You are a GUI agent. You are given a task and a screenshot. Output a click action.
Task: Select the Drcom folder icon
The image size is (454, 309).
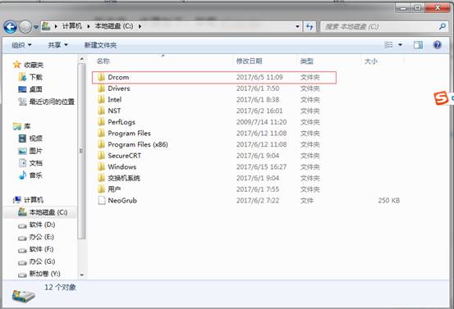tap(101, 77)
